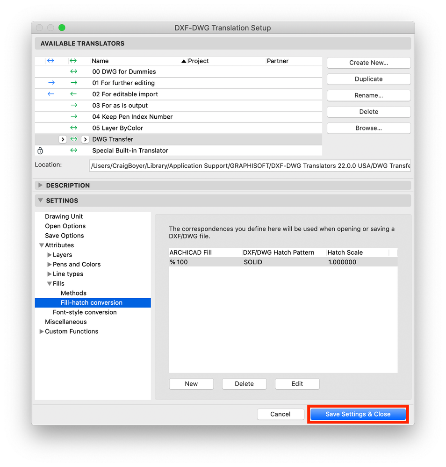Collapse the Attributes tree node
The height and width of the screenshot is (467, 446).
(42, 245)
